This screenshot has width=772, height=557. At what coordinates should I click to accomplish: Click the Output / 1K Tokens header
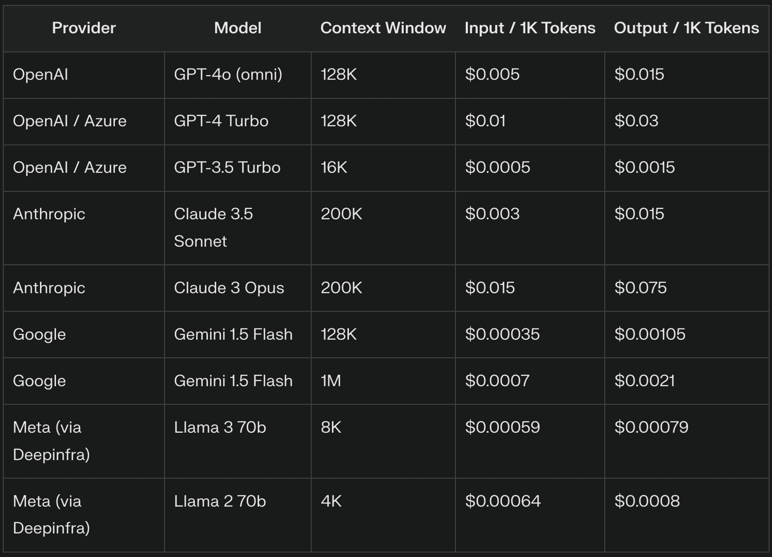coord(687,28)
